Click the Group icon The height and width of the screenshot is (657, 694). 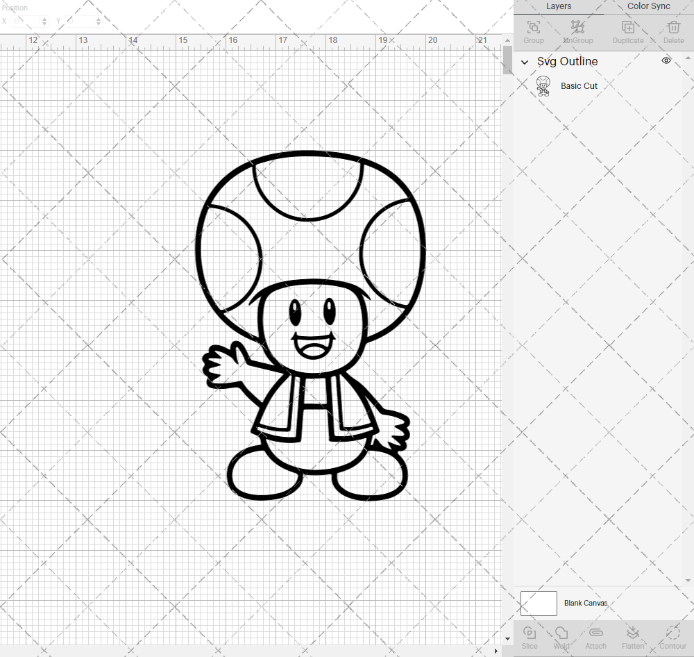[x=533, y=31]
